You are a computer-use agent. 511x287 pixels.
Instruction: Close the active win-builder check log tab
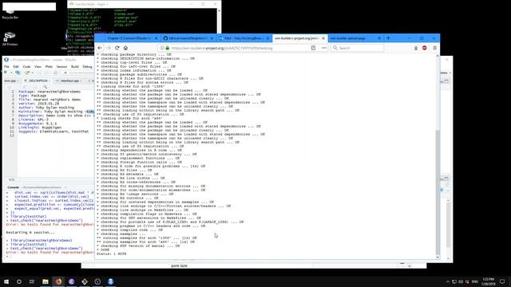pyautogui.click(x=323, y=38)
